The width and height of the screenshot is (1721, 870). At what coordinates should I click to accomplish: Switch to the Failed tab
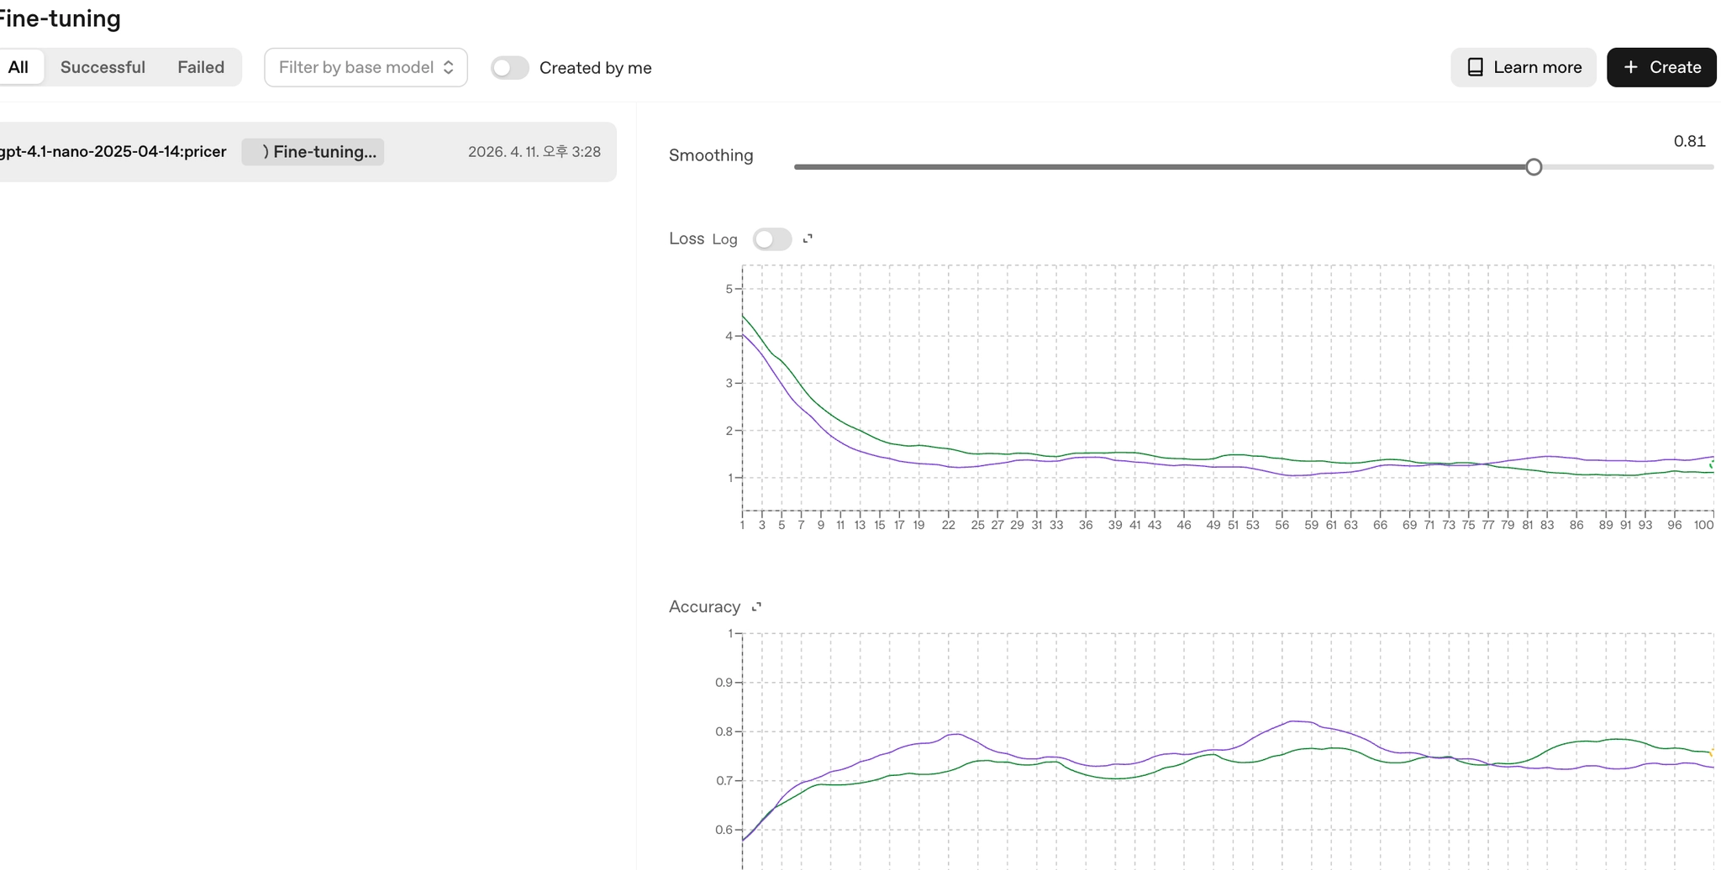pyautogui.click(x=201, y=67)
